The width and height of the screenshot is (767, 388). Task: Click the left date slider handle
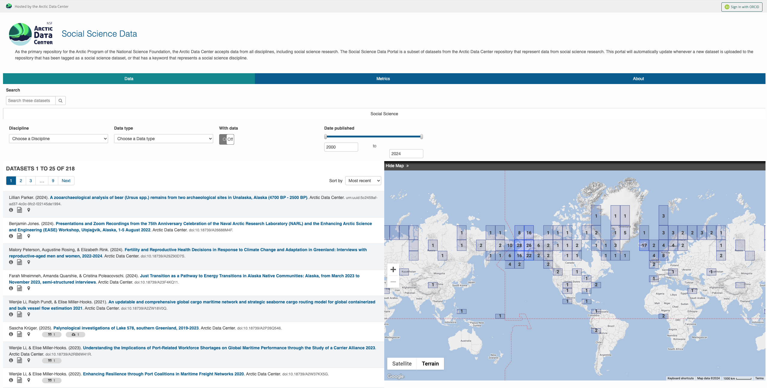coord(326,137)
